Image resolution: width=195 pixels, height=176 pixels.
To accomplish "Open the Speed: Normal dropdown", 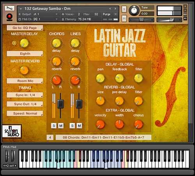I will pos(25,113).
